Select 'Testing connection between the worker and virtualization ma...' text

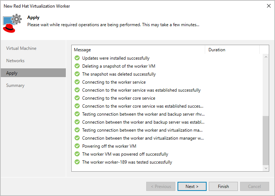click(143, 130)
